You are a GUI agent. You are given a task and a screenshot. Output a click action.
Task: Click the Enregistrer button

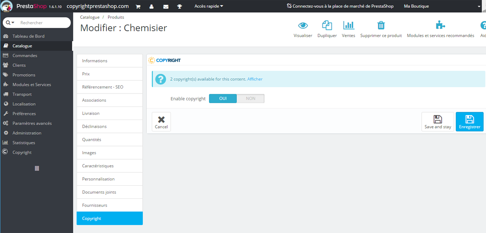pyautogui.click(x=470, y=122)
